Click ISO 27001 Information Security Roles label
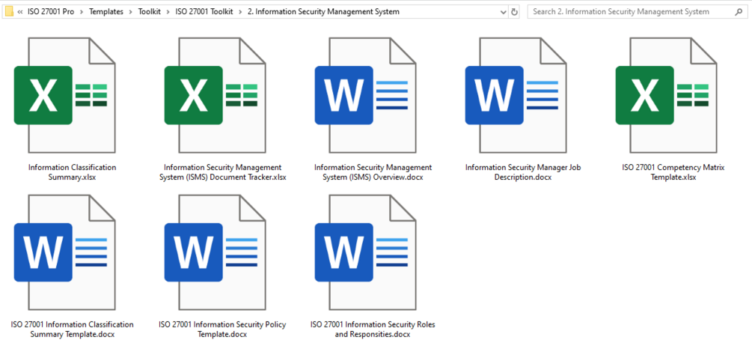This screenshot has height=364, width=752. [373, 330]
